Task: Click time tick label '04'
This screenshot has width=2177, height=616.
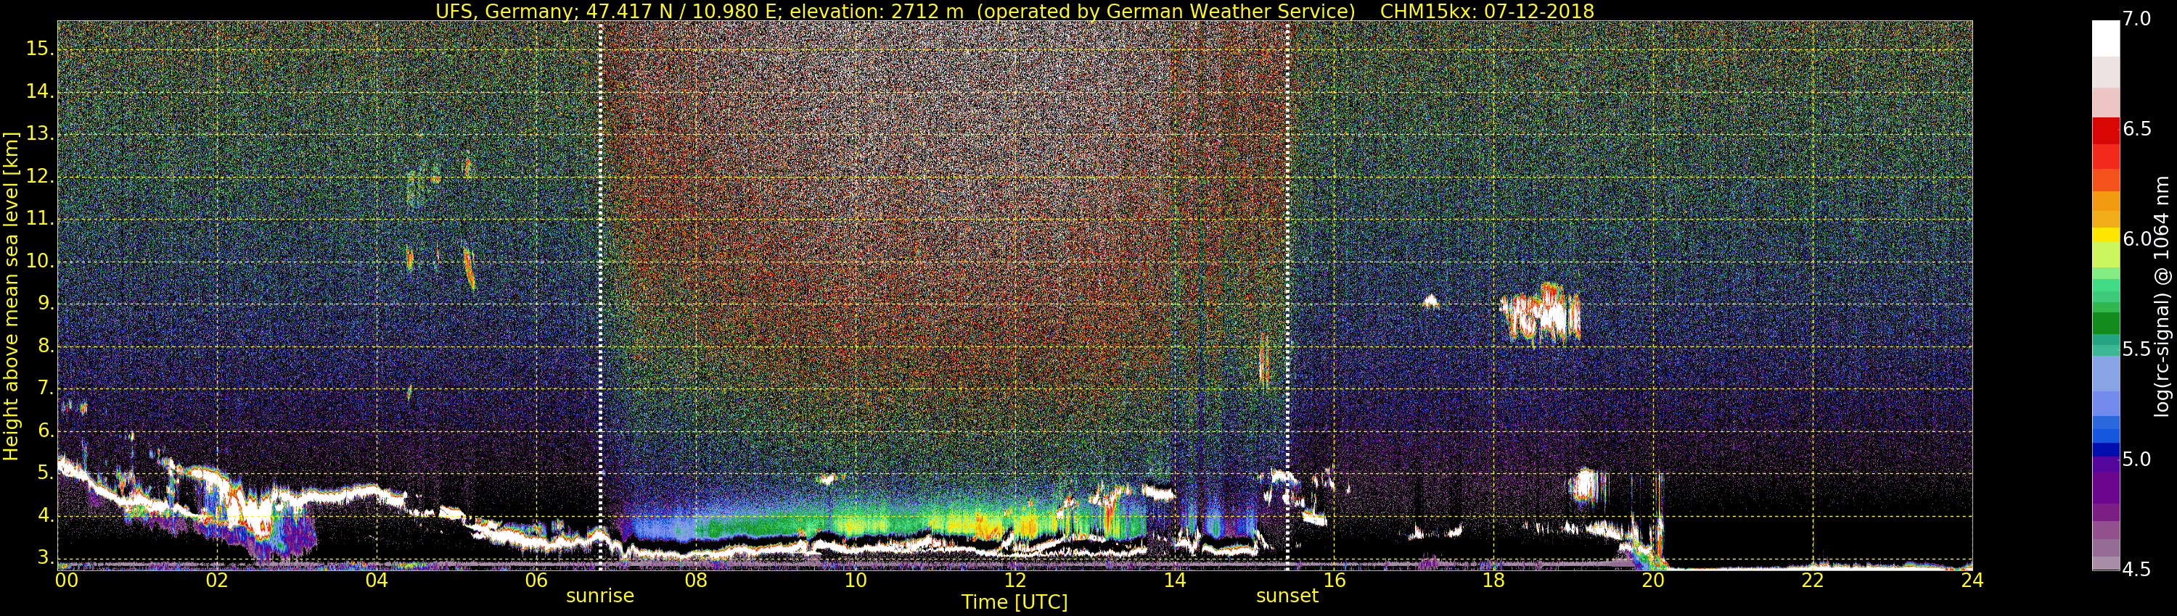Action: (x=376, y=580)
